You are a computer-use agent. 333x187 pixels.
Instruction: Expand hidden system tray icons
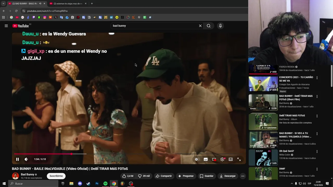tap(292, 184)
